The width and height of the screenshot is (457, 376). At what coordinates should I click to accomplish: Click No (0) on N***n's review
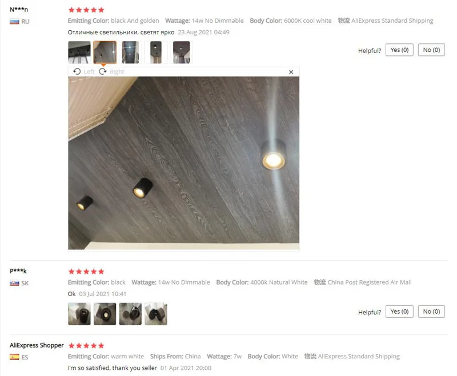[431, 50]
